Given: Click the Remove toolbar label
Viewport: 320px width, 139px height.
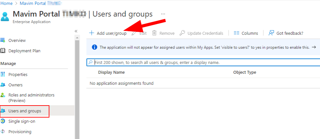Looking at the screenshot, I should point(167,33).
